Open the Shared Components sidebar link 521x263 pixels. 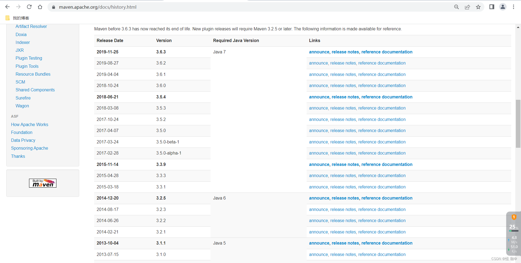[x=35, y=90]
